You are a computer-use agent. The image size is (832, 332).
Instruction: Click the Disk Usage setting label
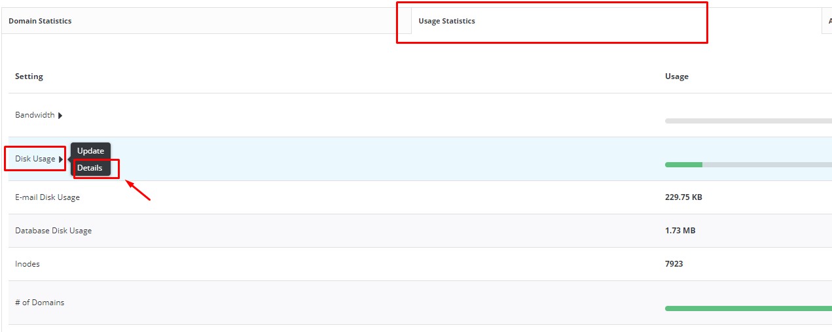coord(35,159)
